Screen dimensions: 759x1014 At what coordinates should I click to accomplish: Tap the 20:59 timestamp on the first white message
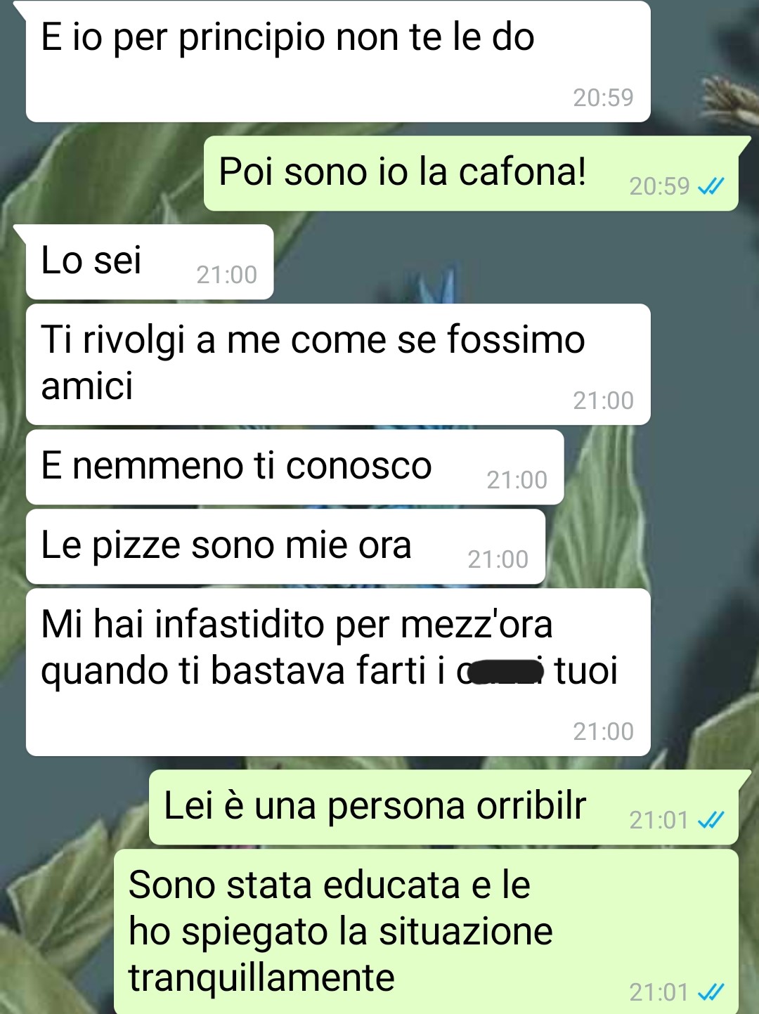603,98
